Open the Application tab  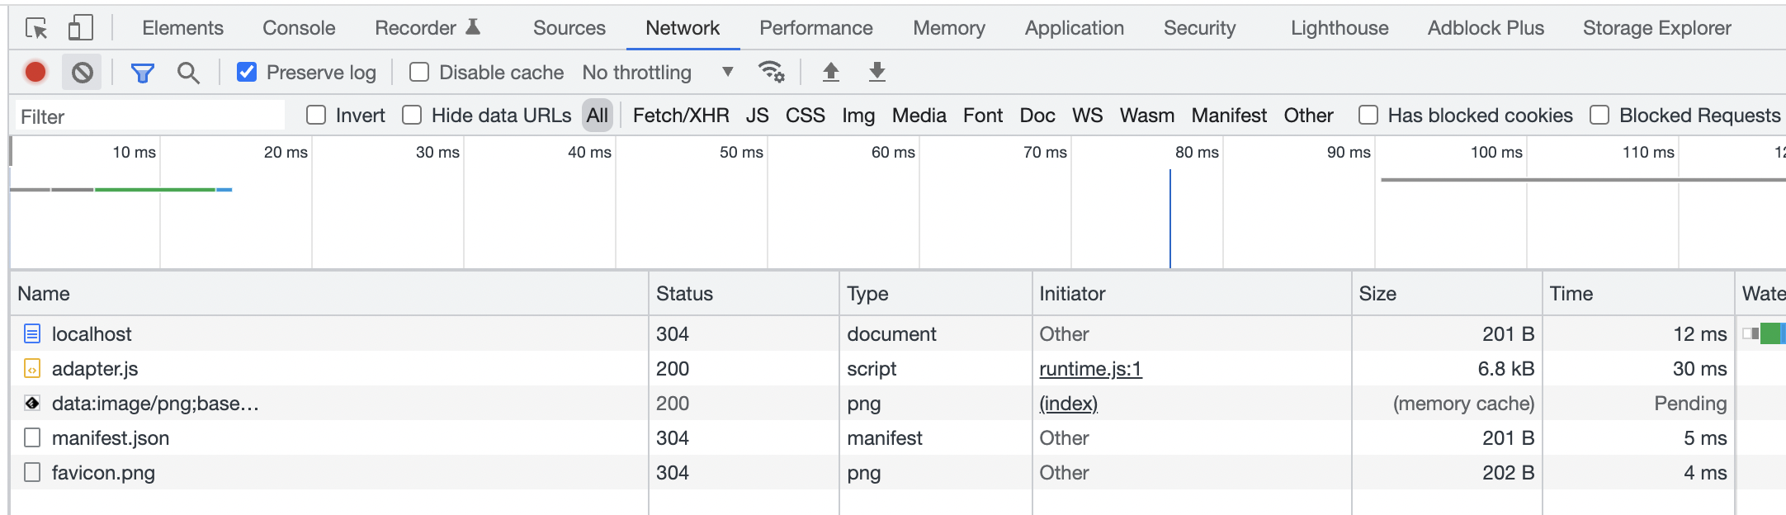click(1075, 28)
